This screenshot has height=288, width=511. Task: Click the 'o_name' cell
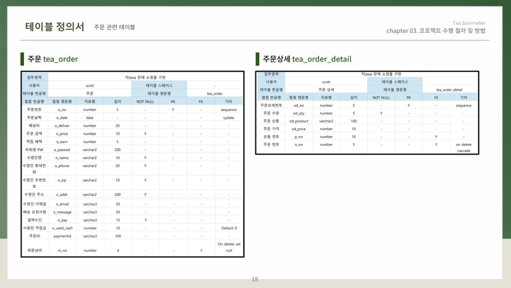click(62, 157)
